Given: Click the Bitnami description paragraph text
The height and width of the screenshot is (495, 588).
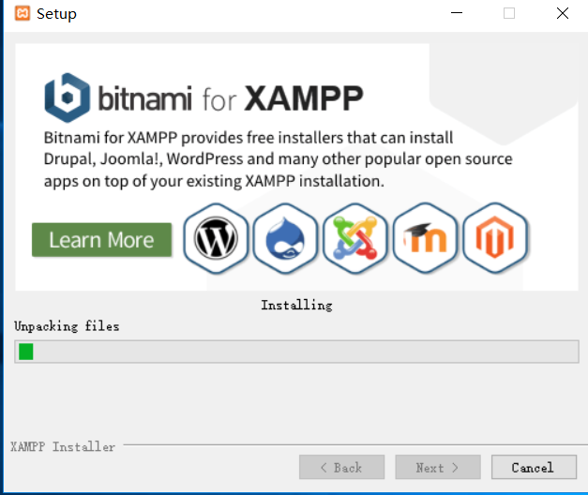Looking at the screenshot, I should [x=278, y=159].
